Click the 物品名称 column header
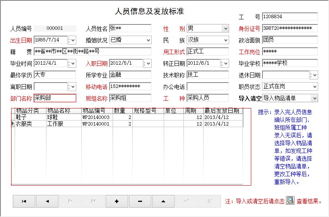 [x=63, y=111]
